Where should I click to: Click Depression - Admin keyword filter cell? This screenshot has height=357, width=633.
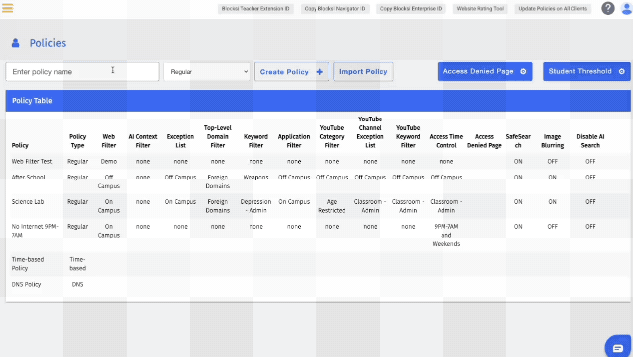click(x=256, y=206)
